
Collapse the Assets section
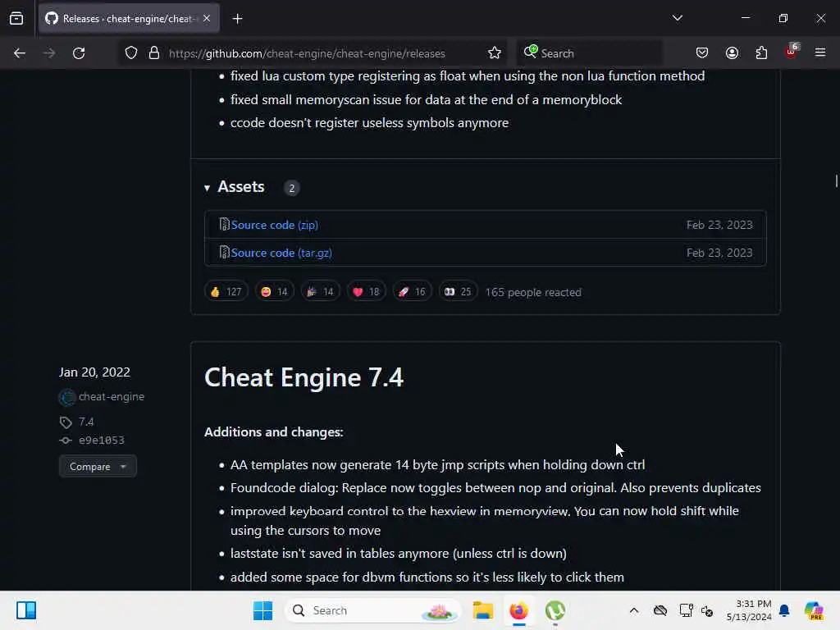pyautogui.click(x=235, y=187)
